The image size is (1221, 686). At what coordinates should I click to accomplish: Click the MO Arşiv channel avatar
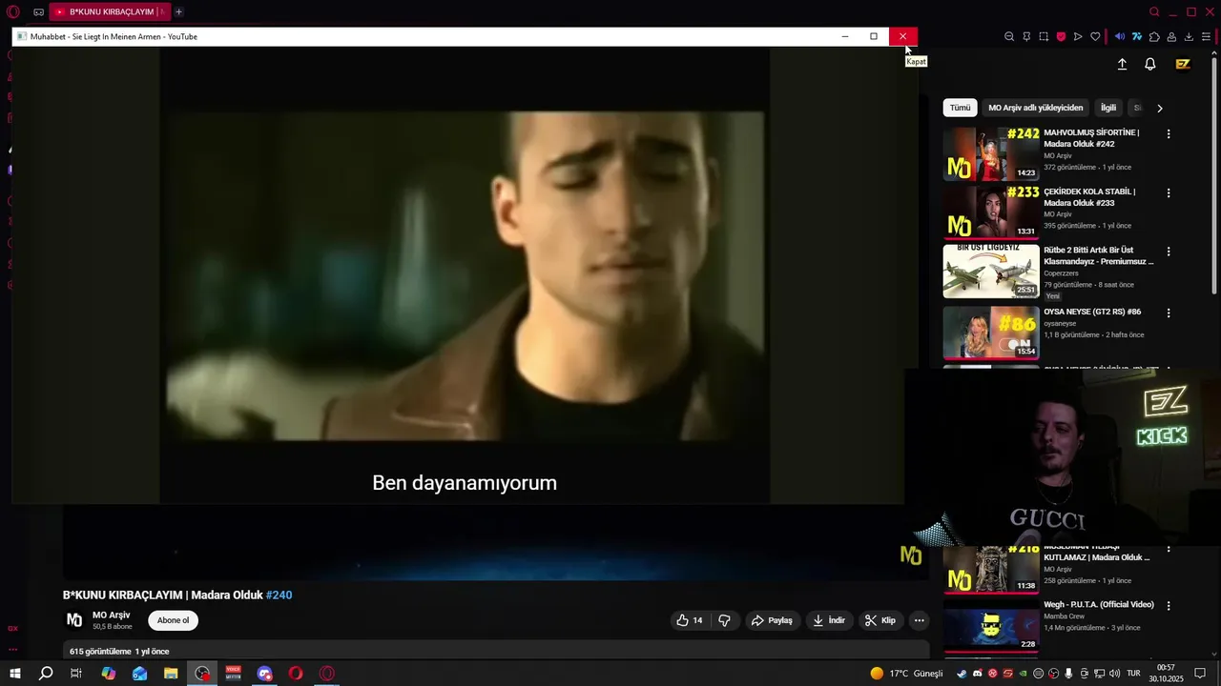tap(74, 620)
